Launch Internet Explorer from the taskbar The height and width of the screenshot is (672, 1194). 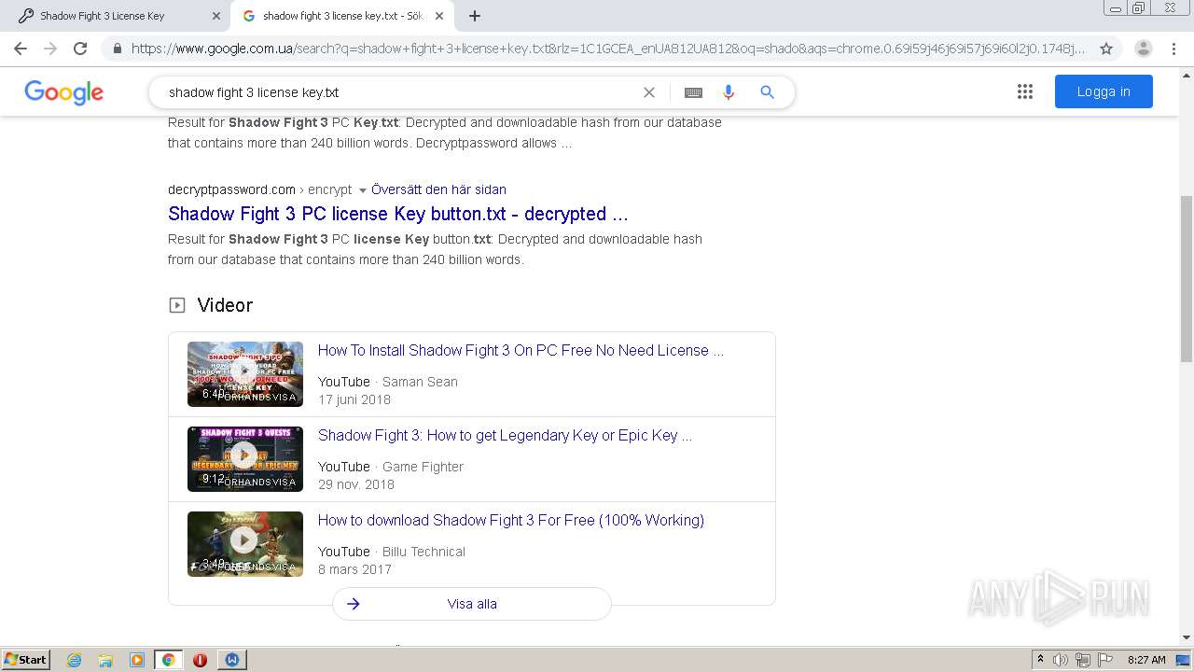coord(74,660)
